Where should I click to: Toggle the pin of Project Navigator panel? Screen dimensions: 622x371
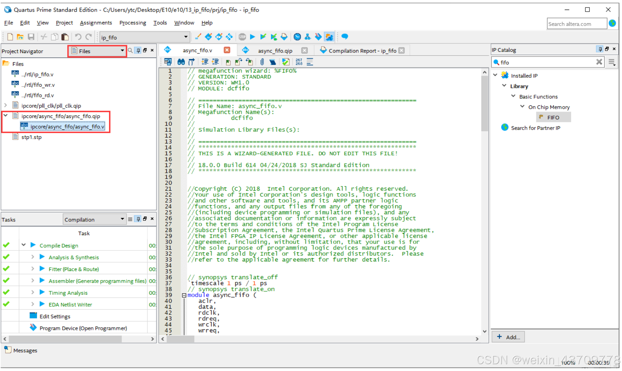point(138,51)
